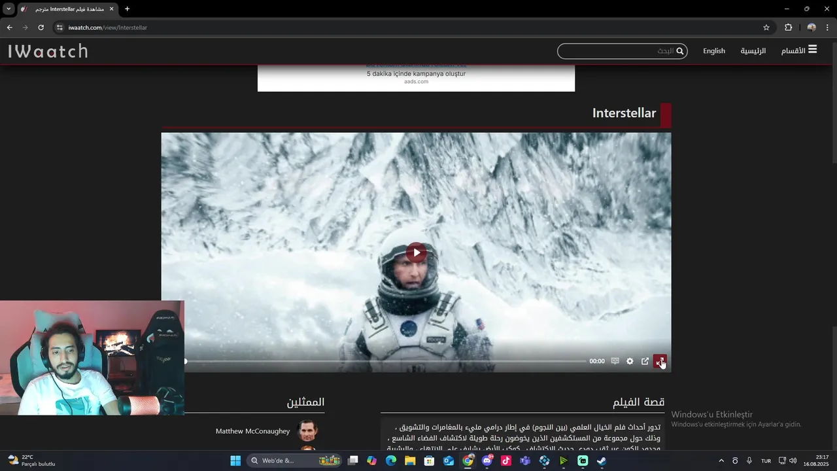
Task: Click the IWaatch site logo
Action: point(48,51)
